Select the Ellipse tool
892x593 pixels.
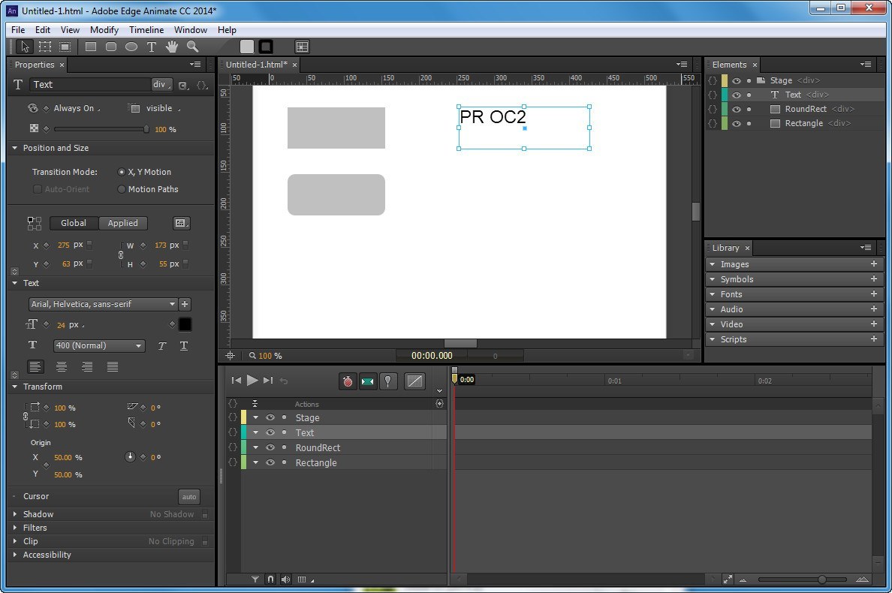131,47
